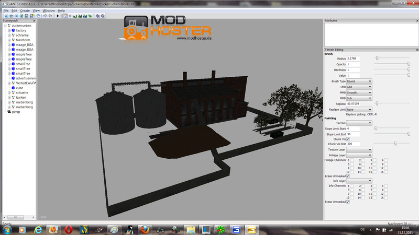
Task: Toggle the Chunk Vis checkbox
Action: coord(348,139)
